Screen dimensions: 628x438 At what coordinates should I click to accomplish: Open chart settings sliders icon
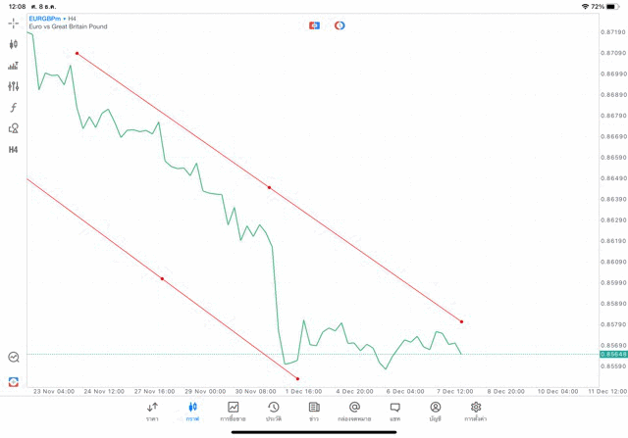point(14,86)
